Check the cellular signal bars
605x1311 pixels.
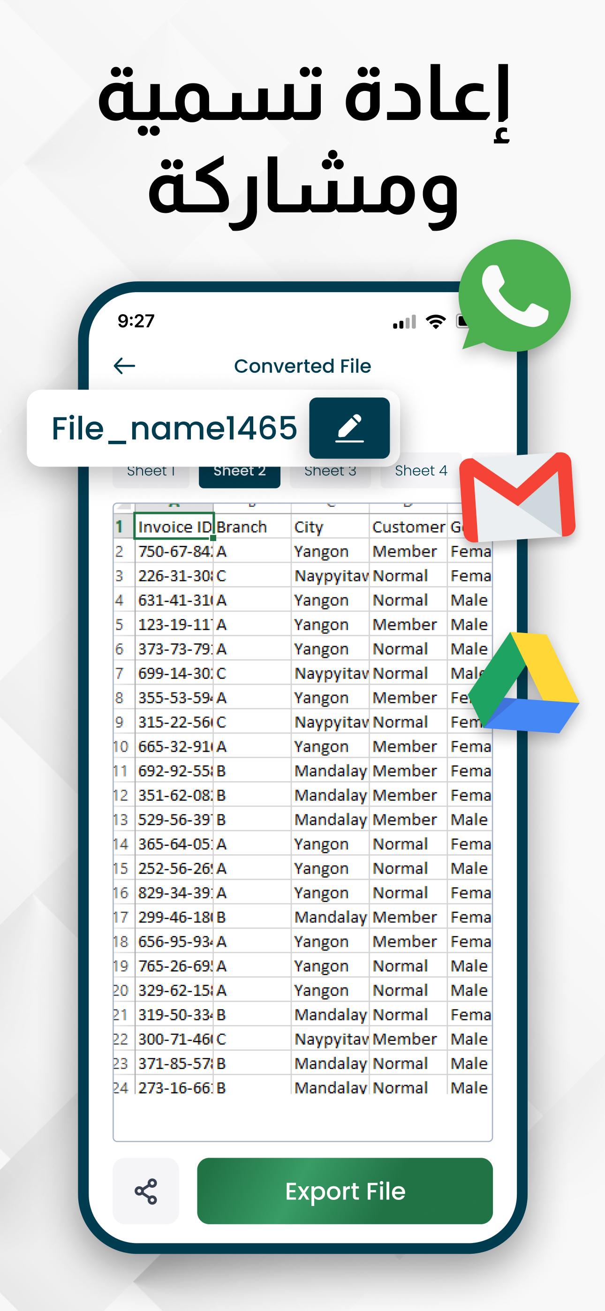click(404, 322)
